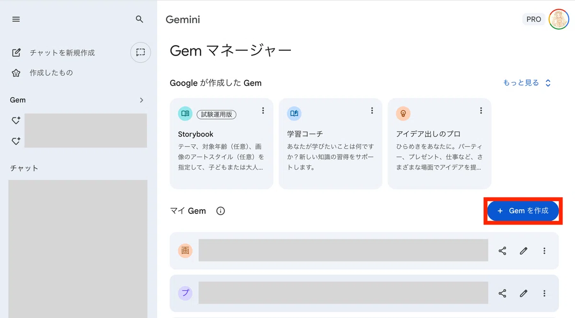Click the Gem sidebar heading
This screenshot has height=318, width=575.
18,100
